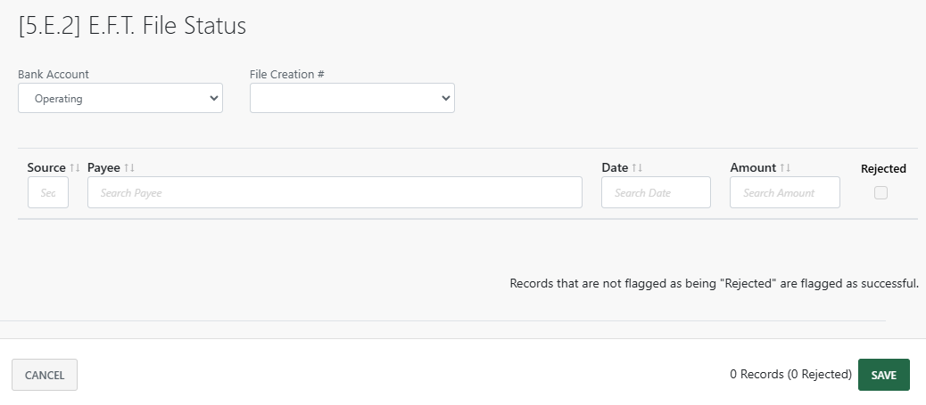
Task: Toggle the Date column sort arrows
Action: [637, 167]
